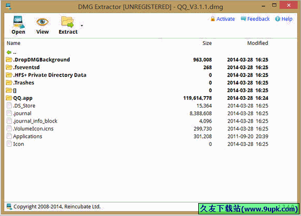Maximize the DMG Extractor window
Image resolution: width=301 pixels, height=216 pixels.
(x=274, y=6)
